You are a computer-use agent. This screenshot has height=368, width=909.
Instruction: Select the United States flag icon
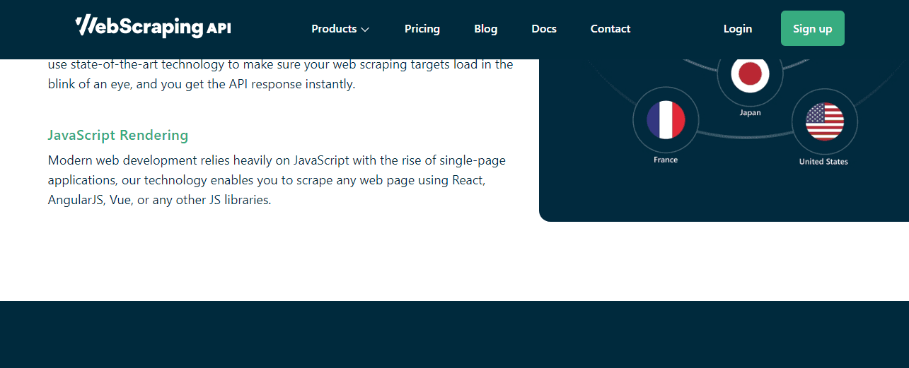(824, 121)
